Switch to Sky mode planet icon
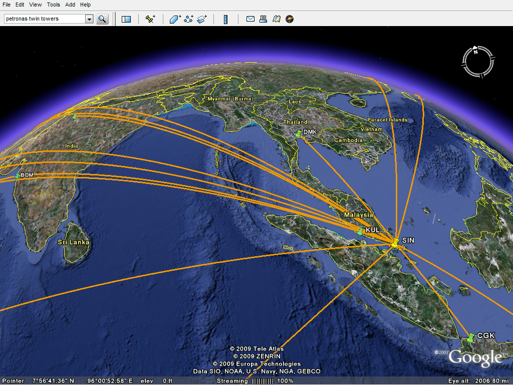 (x=290, y=19)
